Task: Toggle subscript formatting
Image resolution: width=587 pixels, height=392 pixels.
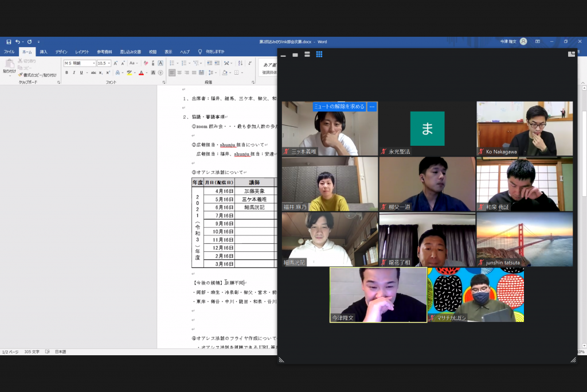Action: click(x=101, y=73)
